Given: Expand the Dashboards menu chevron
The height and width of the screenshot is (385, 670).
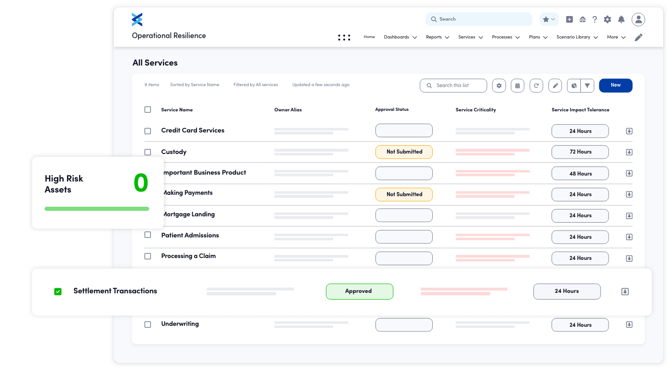Looking at the screenshot, I should tap(415, 38).
